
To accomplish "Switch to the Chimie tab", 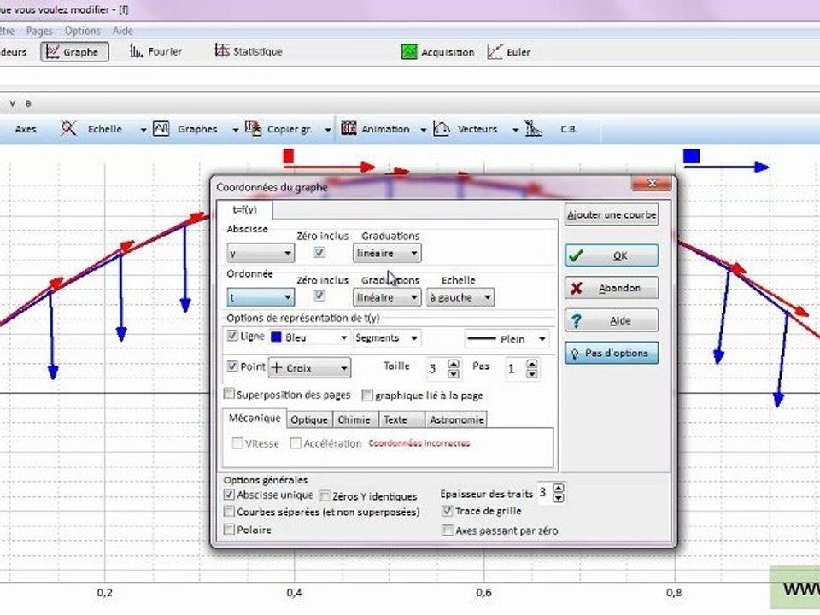I will [354, 419].
